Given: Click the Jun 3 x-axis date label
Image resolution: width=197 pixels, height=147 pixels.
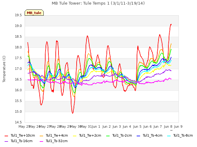Looking at the screenshot, I should [117, 126].
